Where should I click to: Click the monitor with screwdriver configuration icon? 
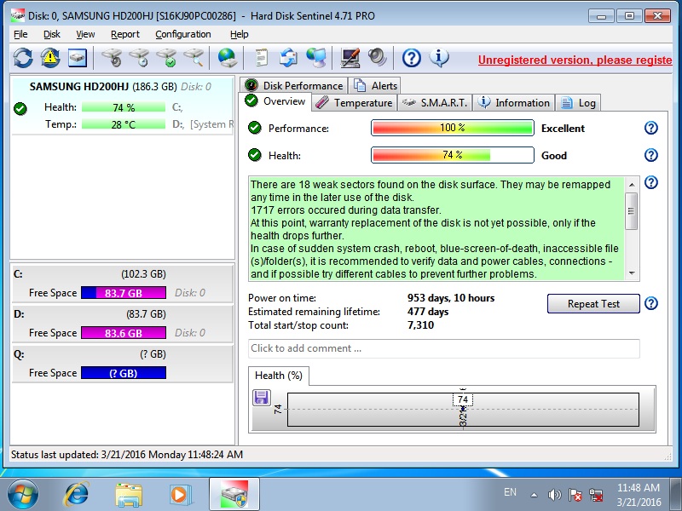(350, 58)
